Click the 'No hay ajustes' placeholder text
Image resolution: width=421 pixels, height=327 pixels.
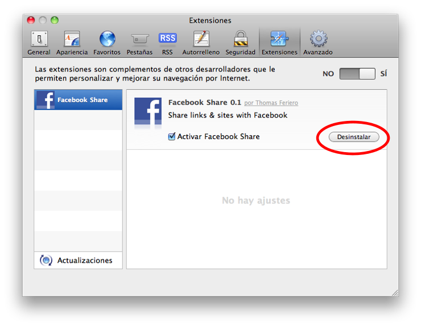(256, 200)
